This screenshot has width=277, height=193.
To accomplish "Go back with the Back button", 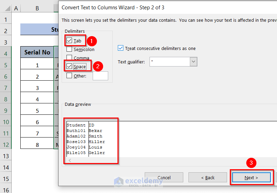I will 208,177.
